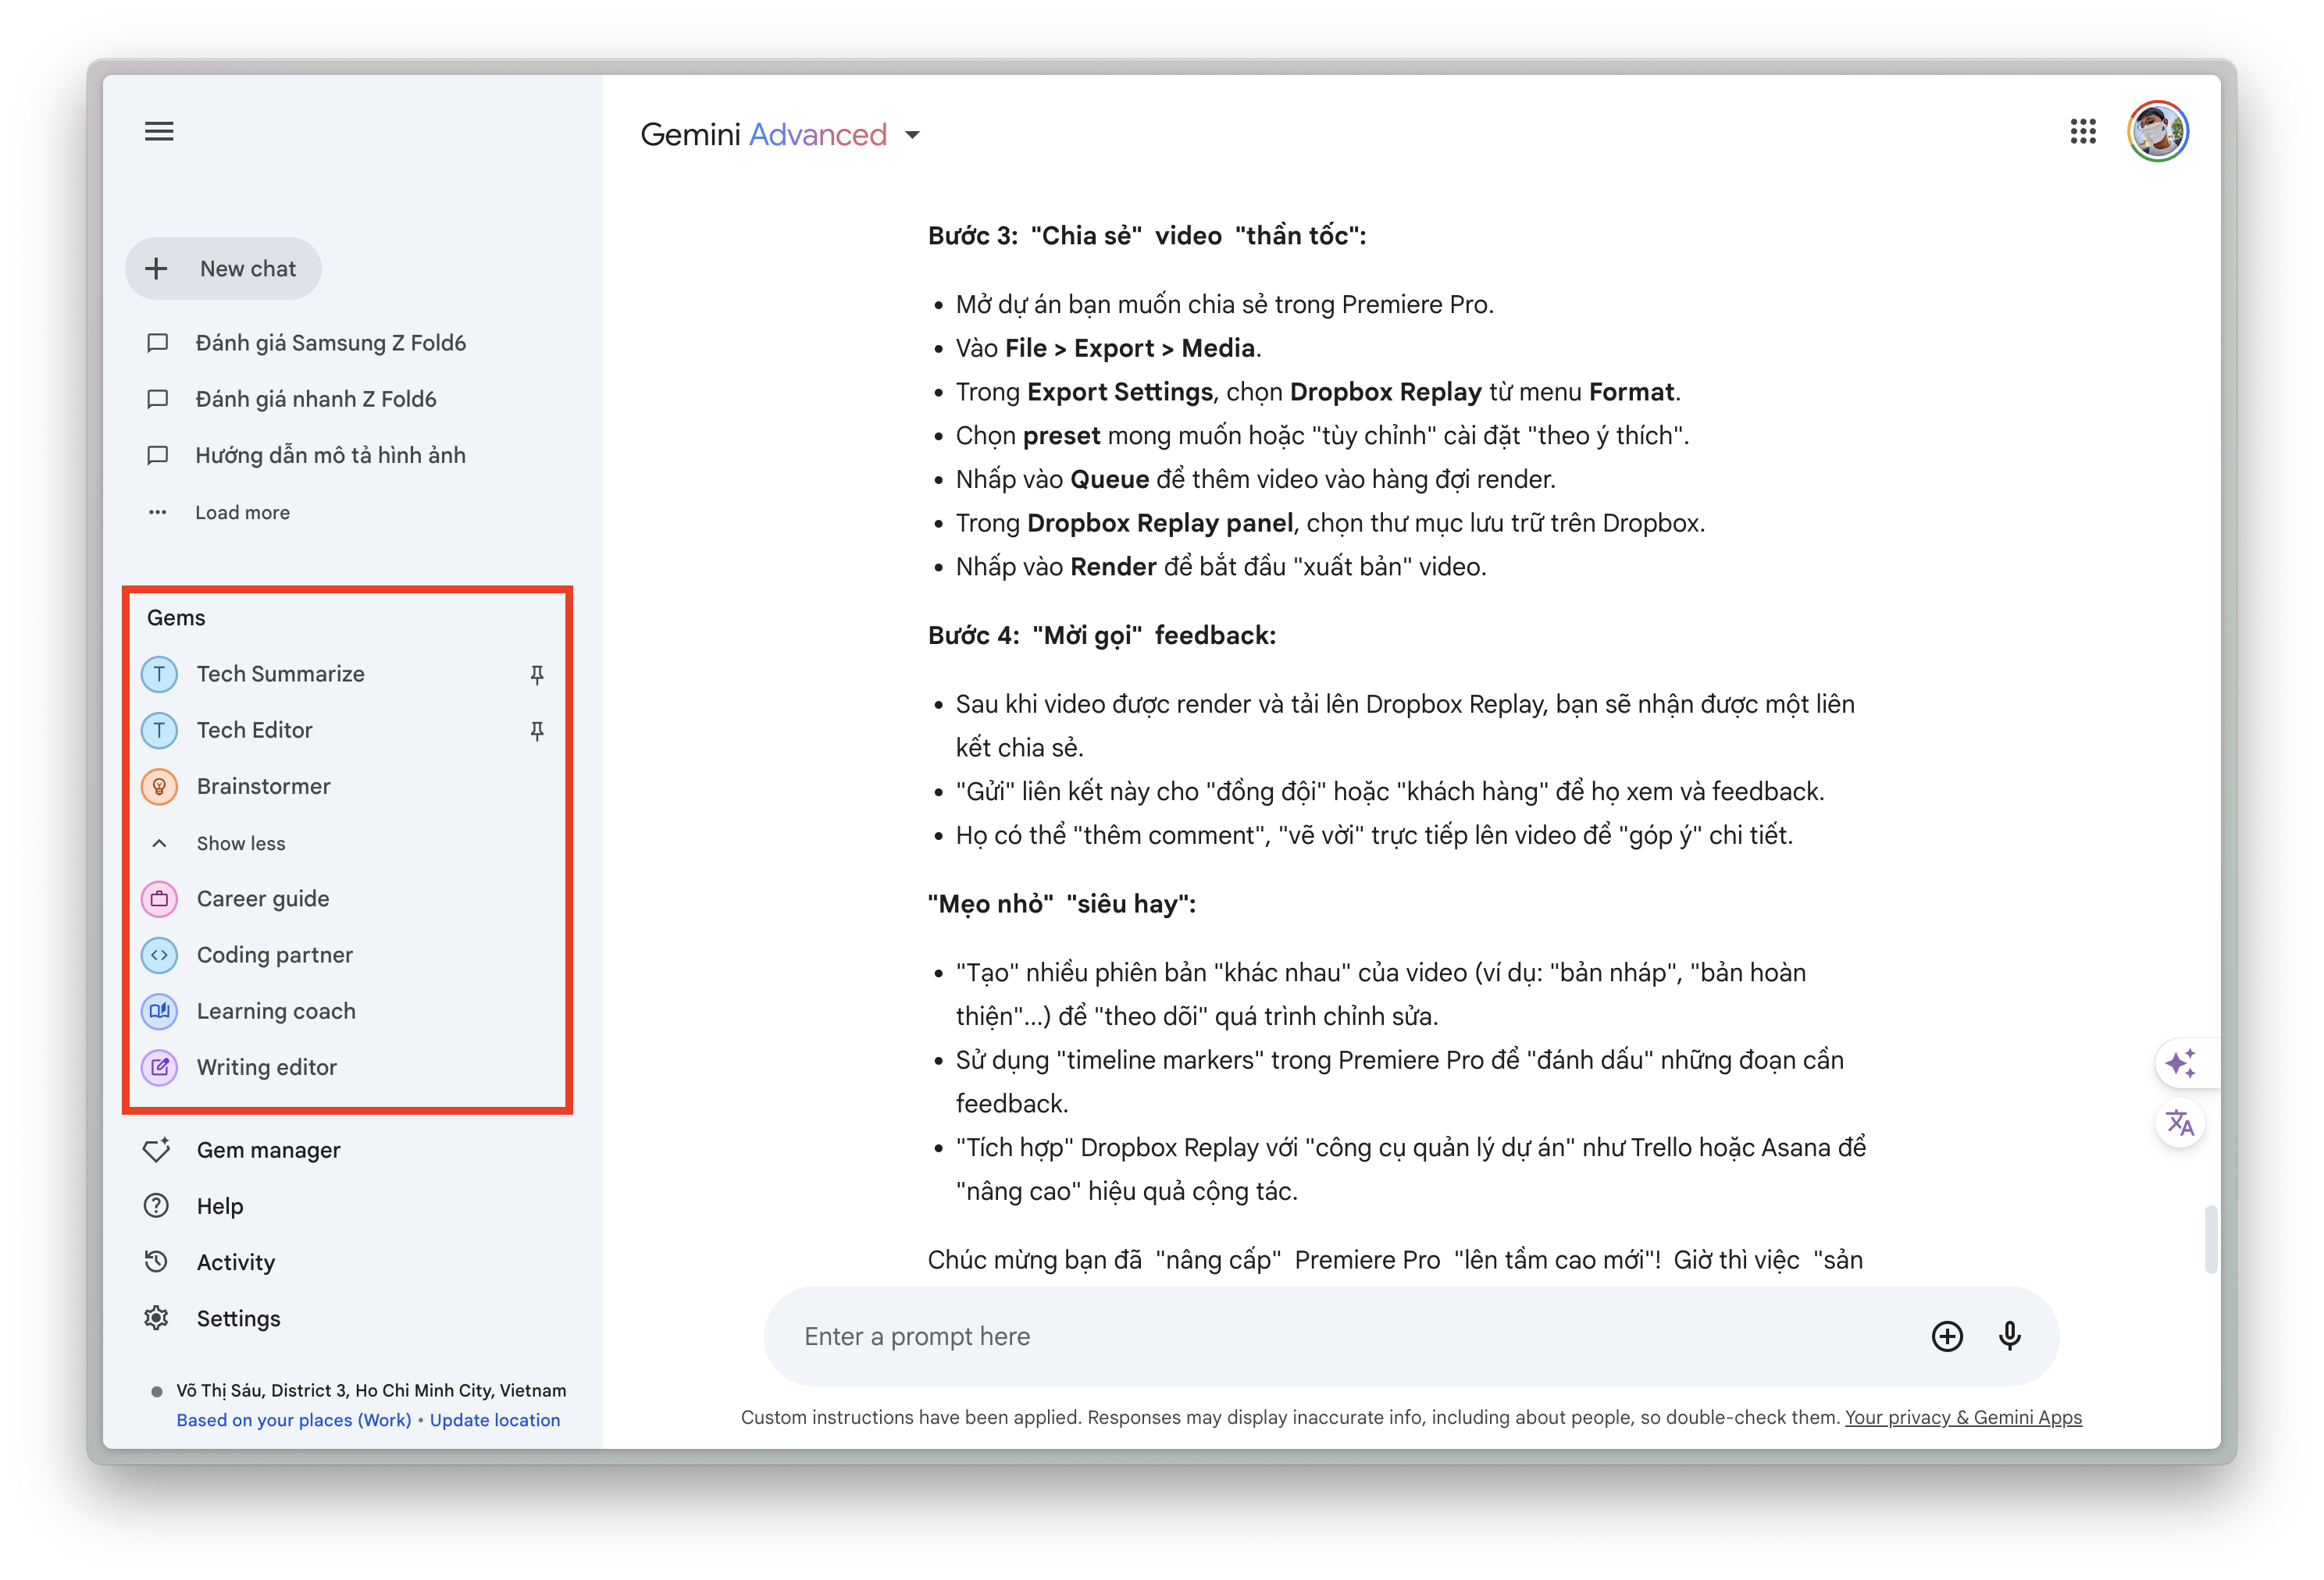Click the Learning coach Gem icon

click(157, 1010)
